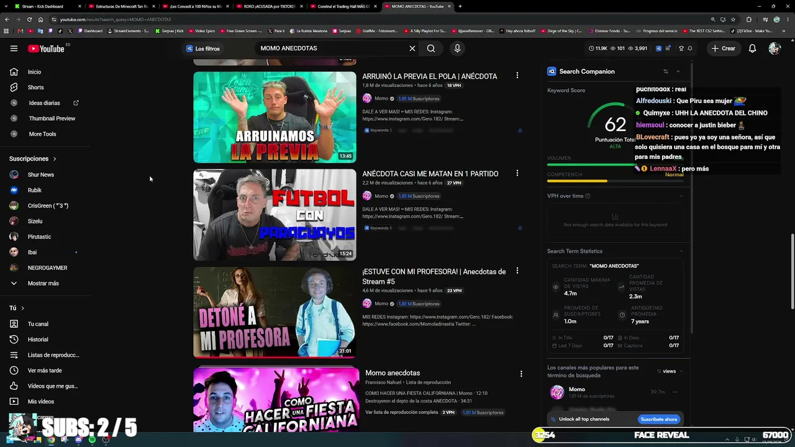Open the Crear dropdown
The height and width of the screenshot is (447, 795).
tap(724, 48)
